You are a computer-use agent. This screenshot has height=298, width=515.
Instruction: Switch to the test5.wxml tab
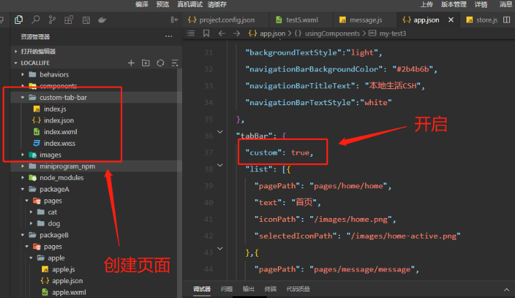tap(300, 20)
